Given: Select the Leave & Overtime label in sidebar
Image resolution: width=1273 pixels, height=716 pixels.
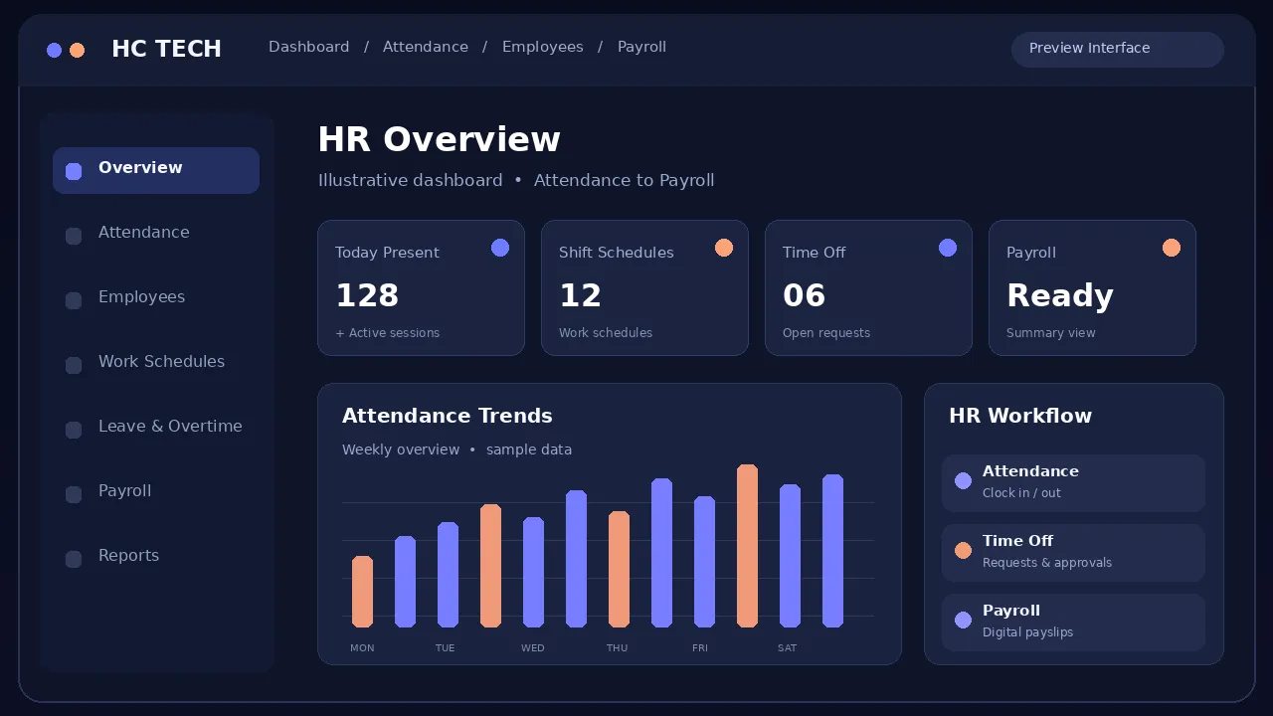Looking at the screenshot, I should 170,427.
